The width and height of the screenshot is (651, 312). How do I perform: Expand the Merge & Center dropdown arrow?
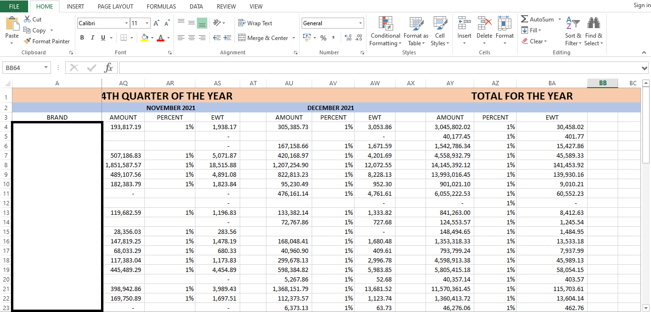[x=294, y=38]
